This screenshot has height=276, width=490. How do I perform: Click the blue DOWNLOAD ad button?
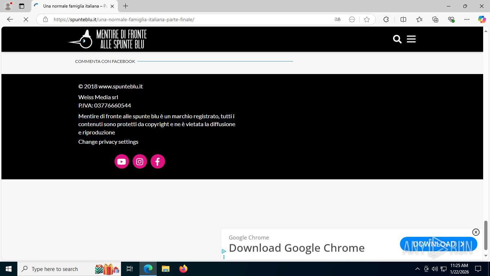pos(438,244)
